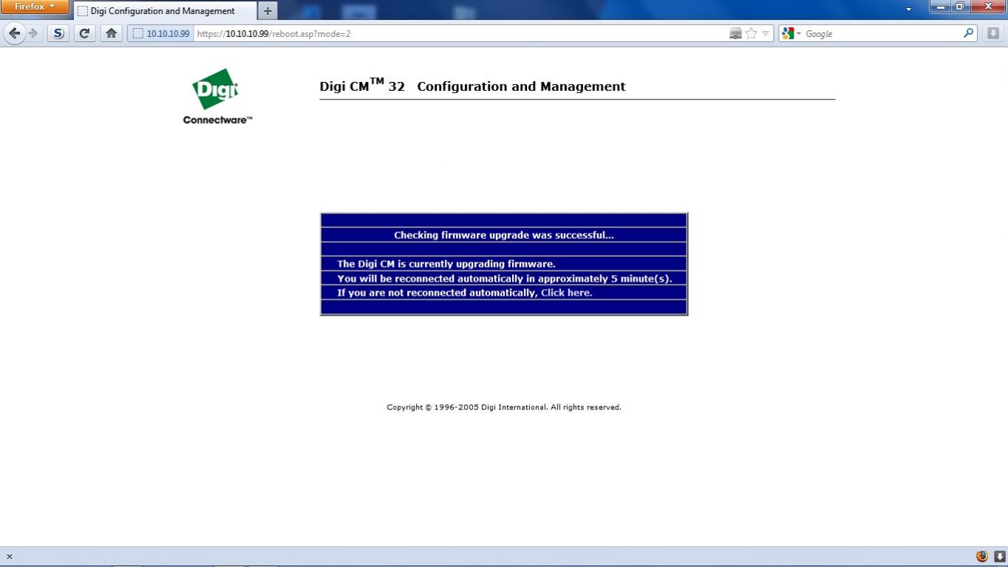Click 'Checking firmware upgrade was successful...' text
This screenshot has height=567, width=1008.
point(503,235)
